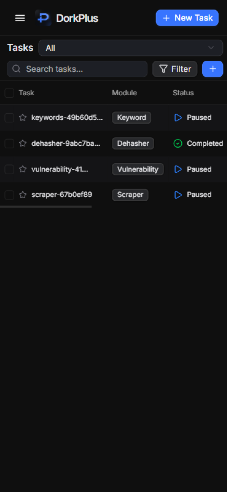The image size is (227, 492).
Task: Favorite the dehasher-9abc7ba task
Action: (23, 143)
